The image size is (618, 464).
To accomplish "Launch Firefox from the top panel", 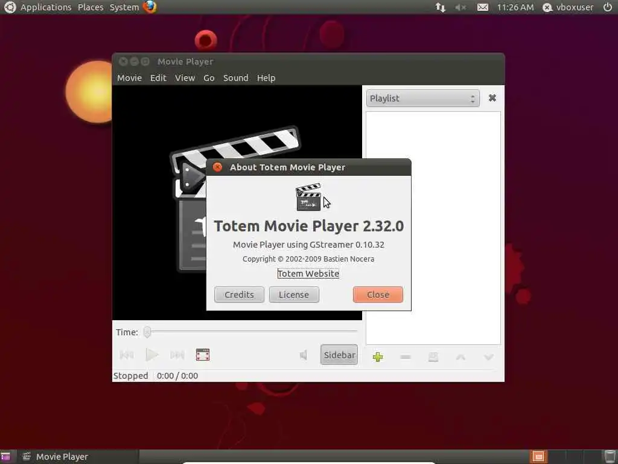I will click(150, 7).
